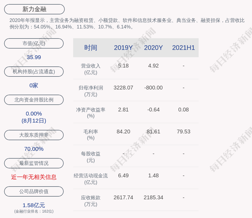Select the 北向资金持股比例 pill
This screenshot has width=252, height=218.
[x=34, y=100]
